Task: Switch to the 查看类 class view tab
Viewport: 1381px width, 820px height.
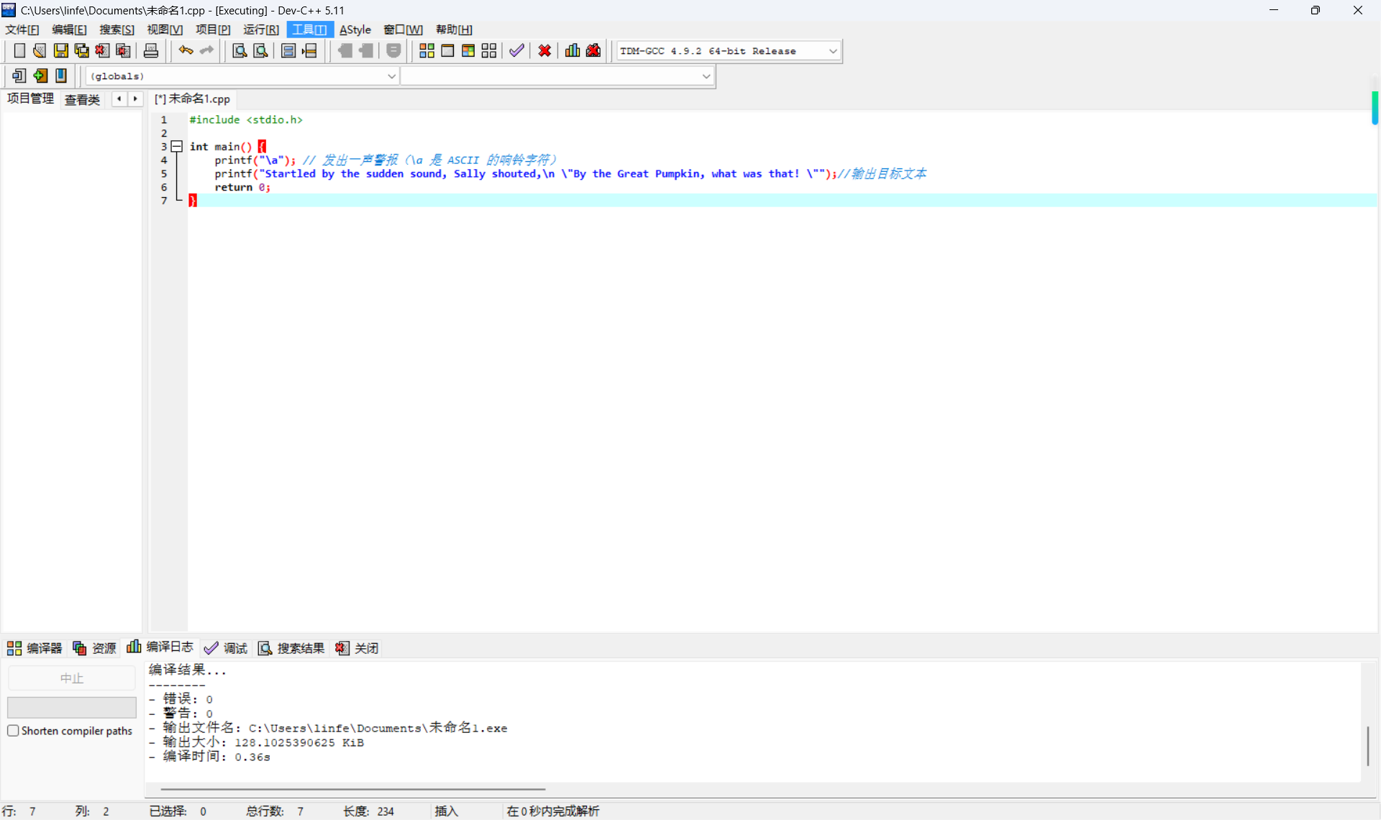Action: tap(82, 99)
